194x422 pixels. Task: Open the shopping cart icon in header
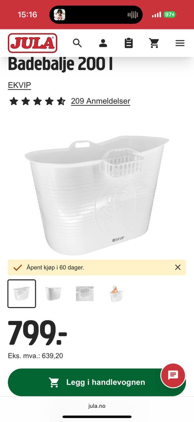tap(154, 43)
